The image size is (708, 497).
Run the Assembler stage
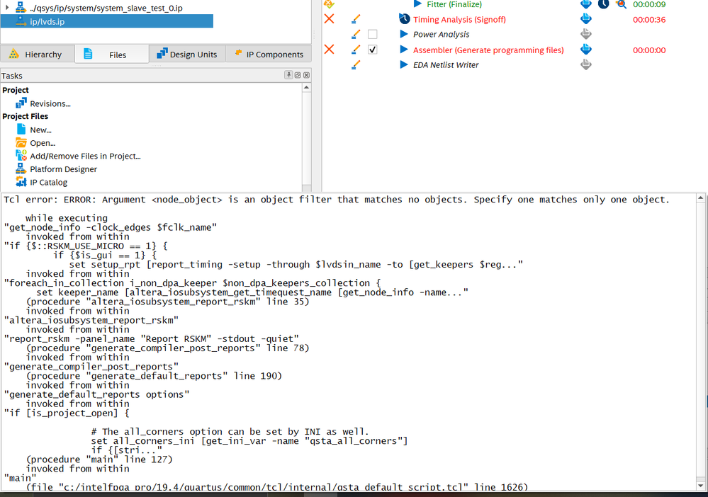tap(404, 50)
